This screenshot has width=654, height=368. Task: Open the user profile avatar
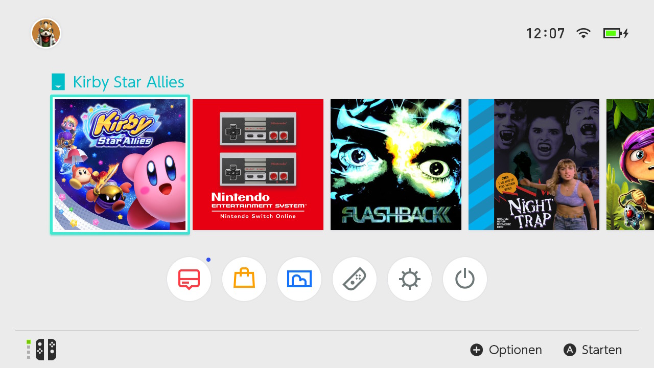point(46,34)
